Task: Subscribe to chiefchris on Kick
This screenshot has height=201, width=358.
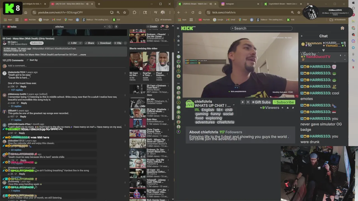Action: [x=284, y=102]
